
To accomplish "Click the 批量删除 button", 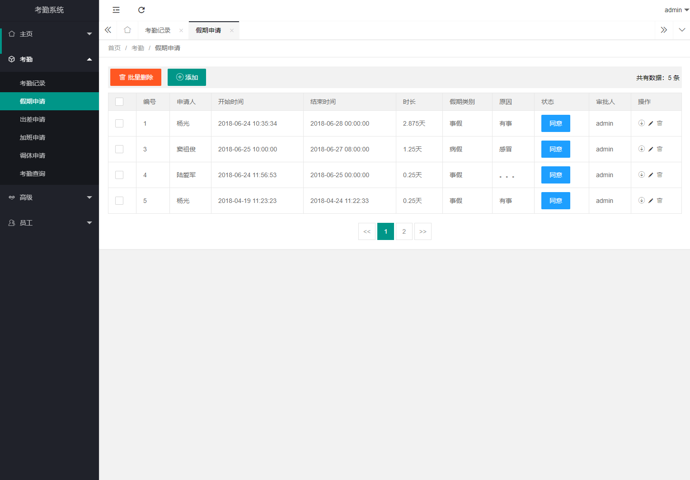I will point(136,77).
